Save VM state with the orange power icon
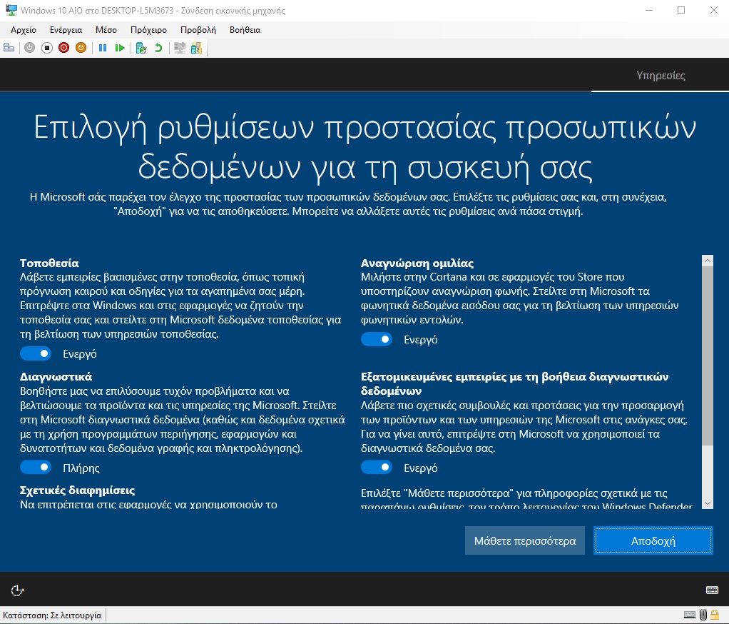729x624 pixels. (x=81, y=47)
